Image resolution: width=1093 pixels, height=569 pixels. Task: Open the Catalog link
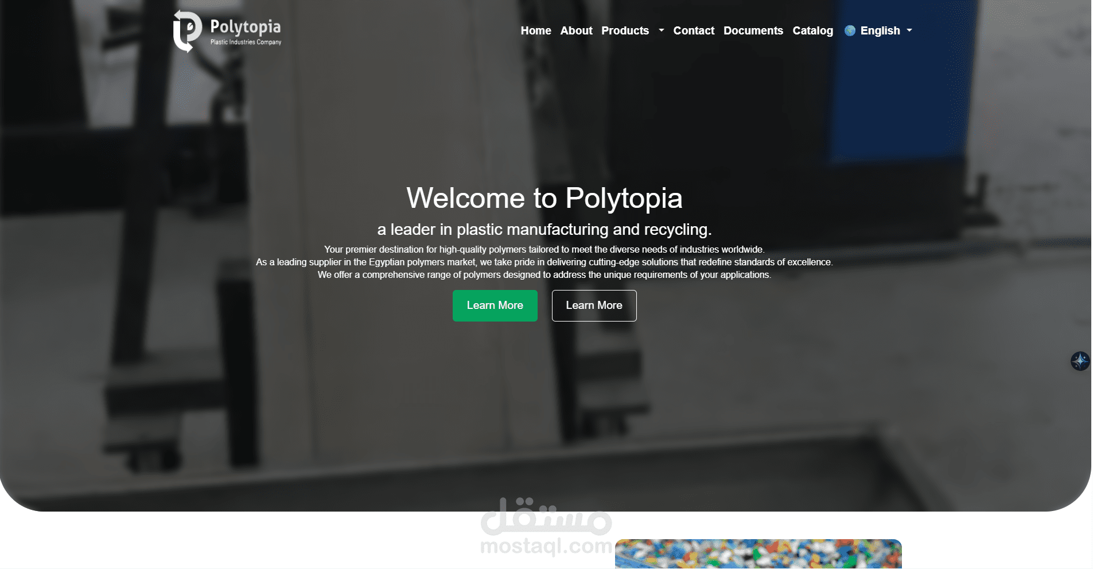tap(812, 30)
